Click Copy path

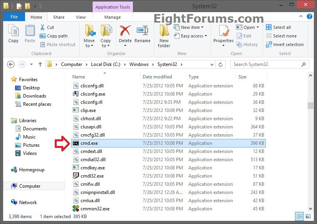[54, 36]
